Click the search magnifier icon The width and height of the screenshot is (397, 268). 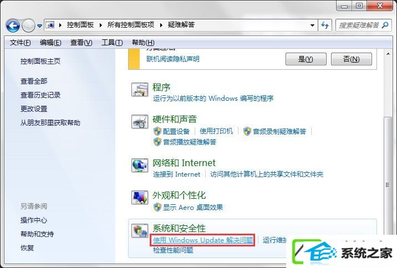pyautogui.click(x=385, y=25)
